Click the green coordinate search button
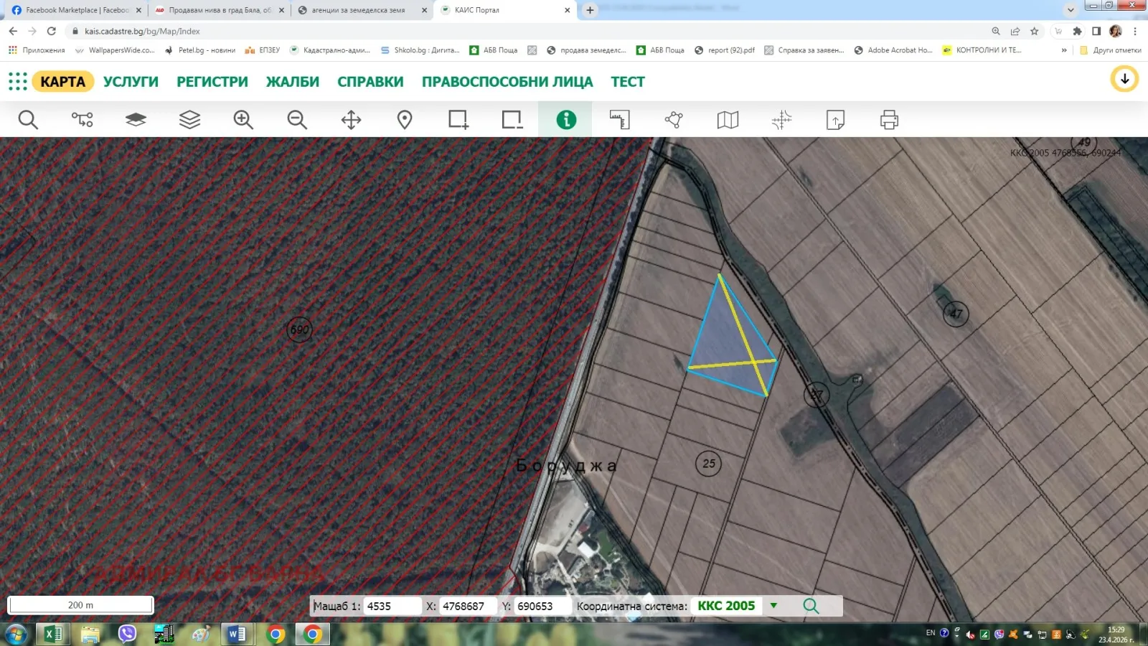 [811, 606]
